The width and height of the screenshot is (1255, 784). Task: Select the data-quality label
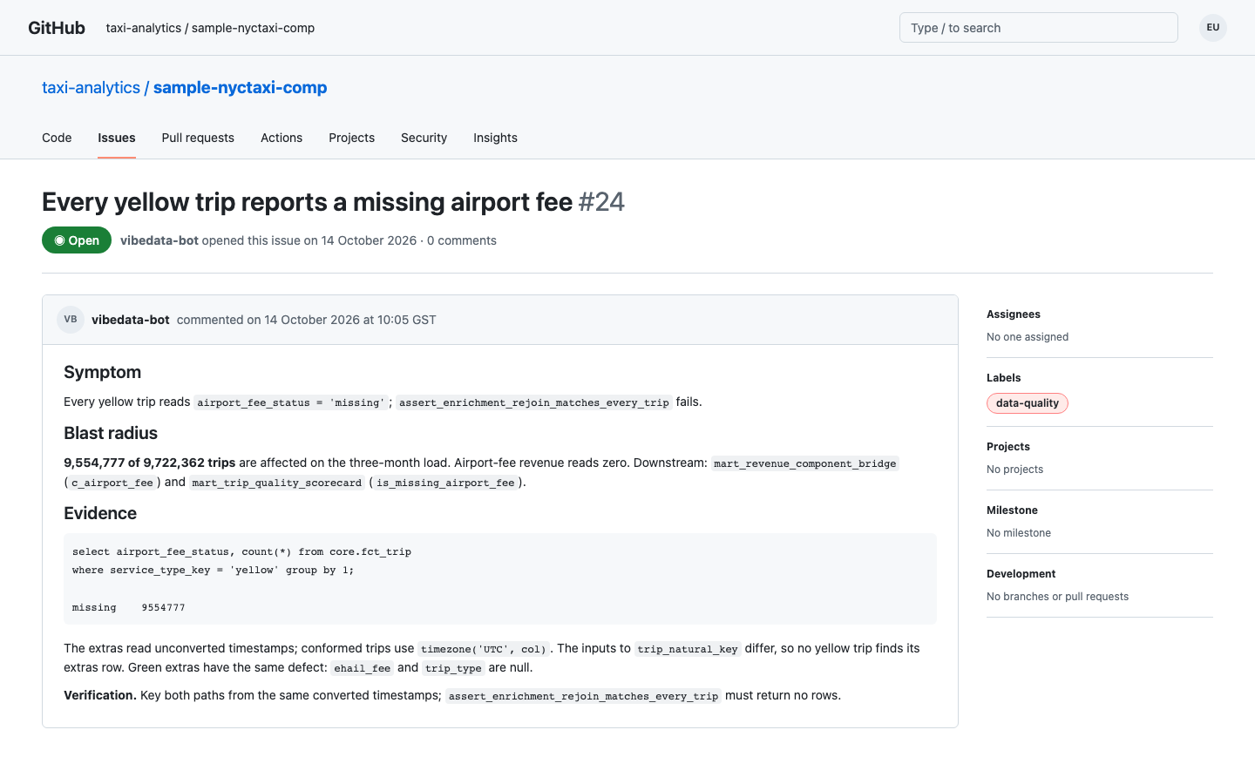pyautogui.click(x=1028, y=403)
